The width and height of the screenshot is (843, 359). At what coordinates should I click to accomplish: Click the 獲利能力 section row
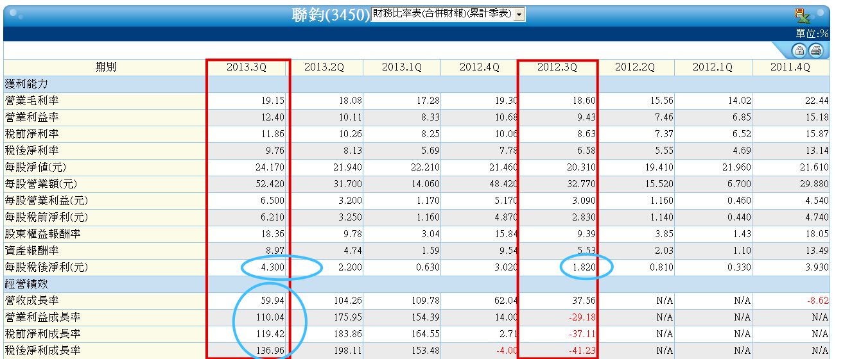416,84
